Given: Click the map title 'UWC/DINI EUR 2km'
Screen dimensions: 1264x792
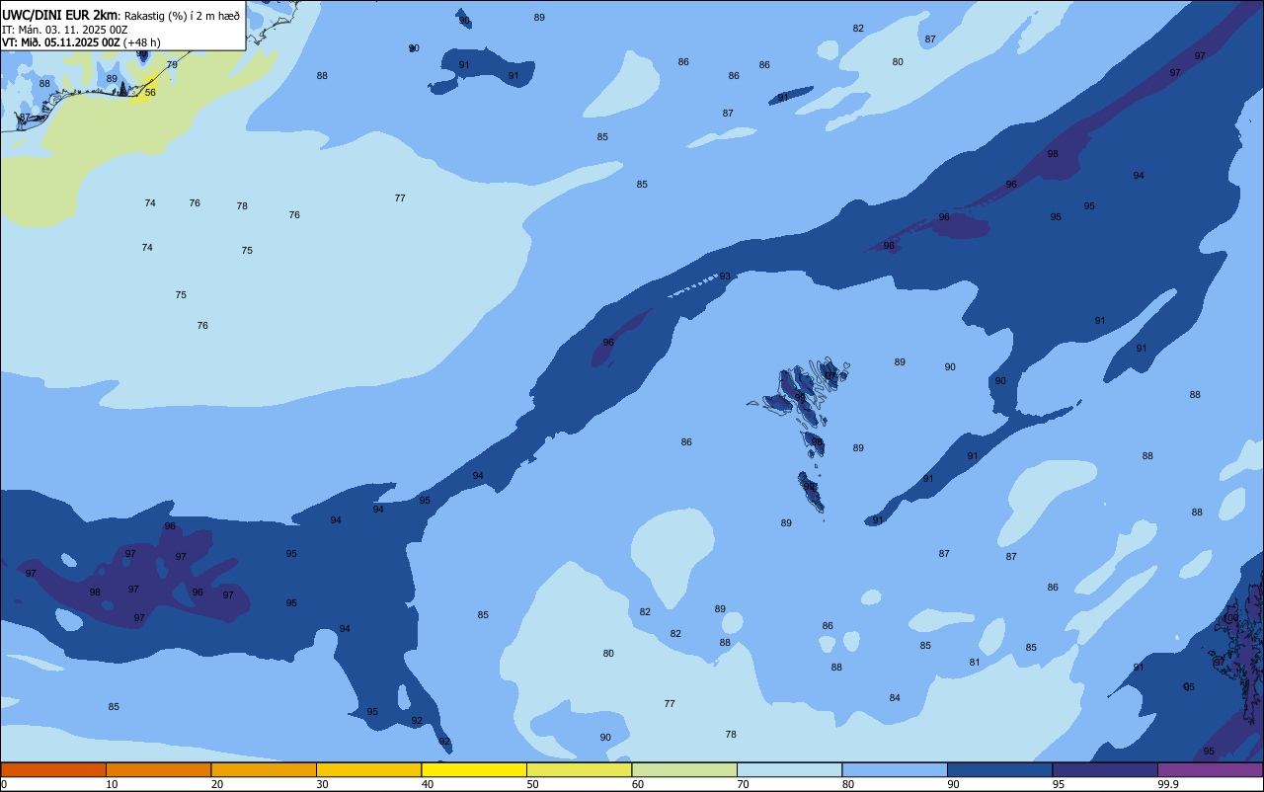Looking at the screenshot, I should [59, 15].
